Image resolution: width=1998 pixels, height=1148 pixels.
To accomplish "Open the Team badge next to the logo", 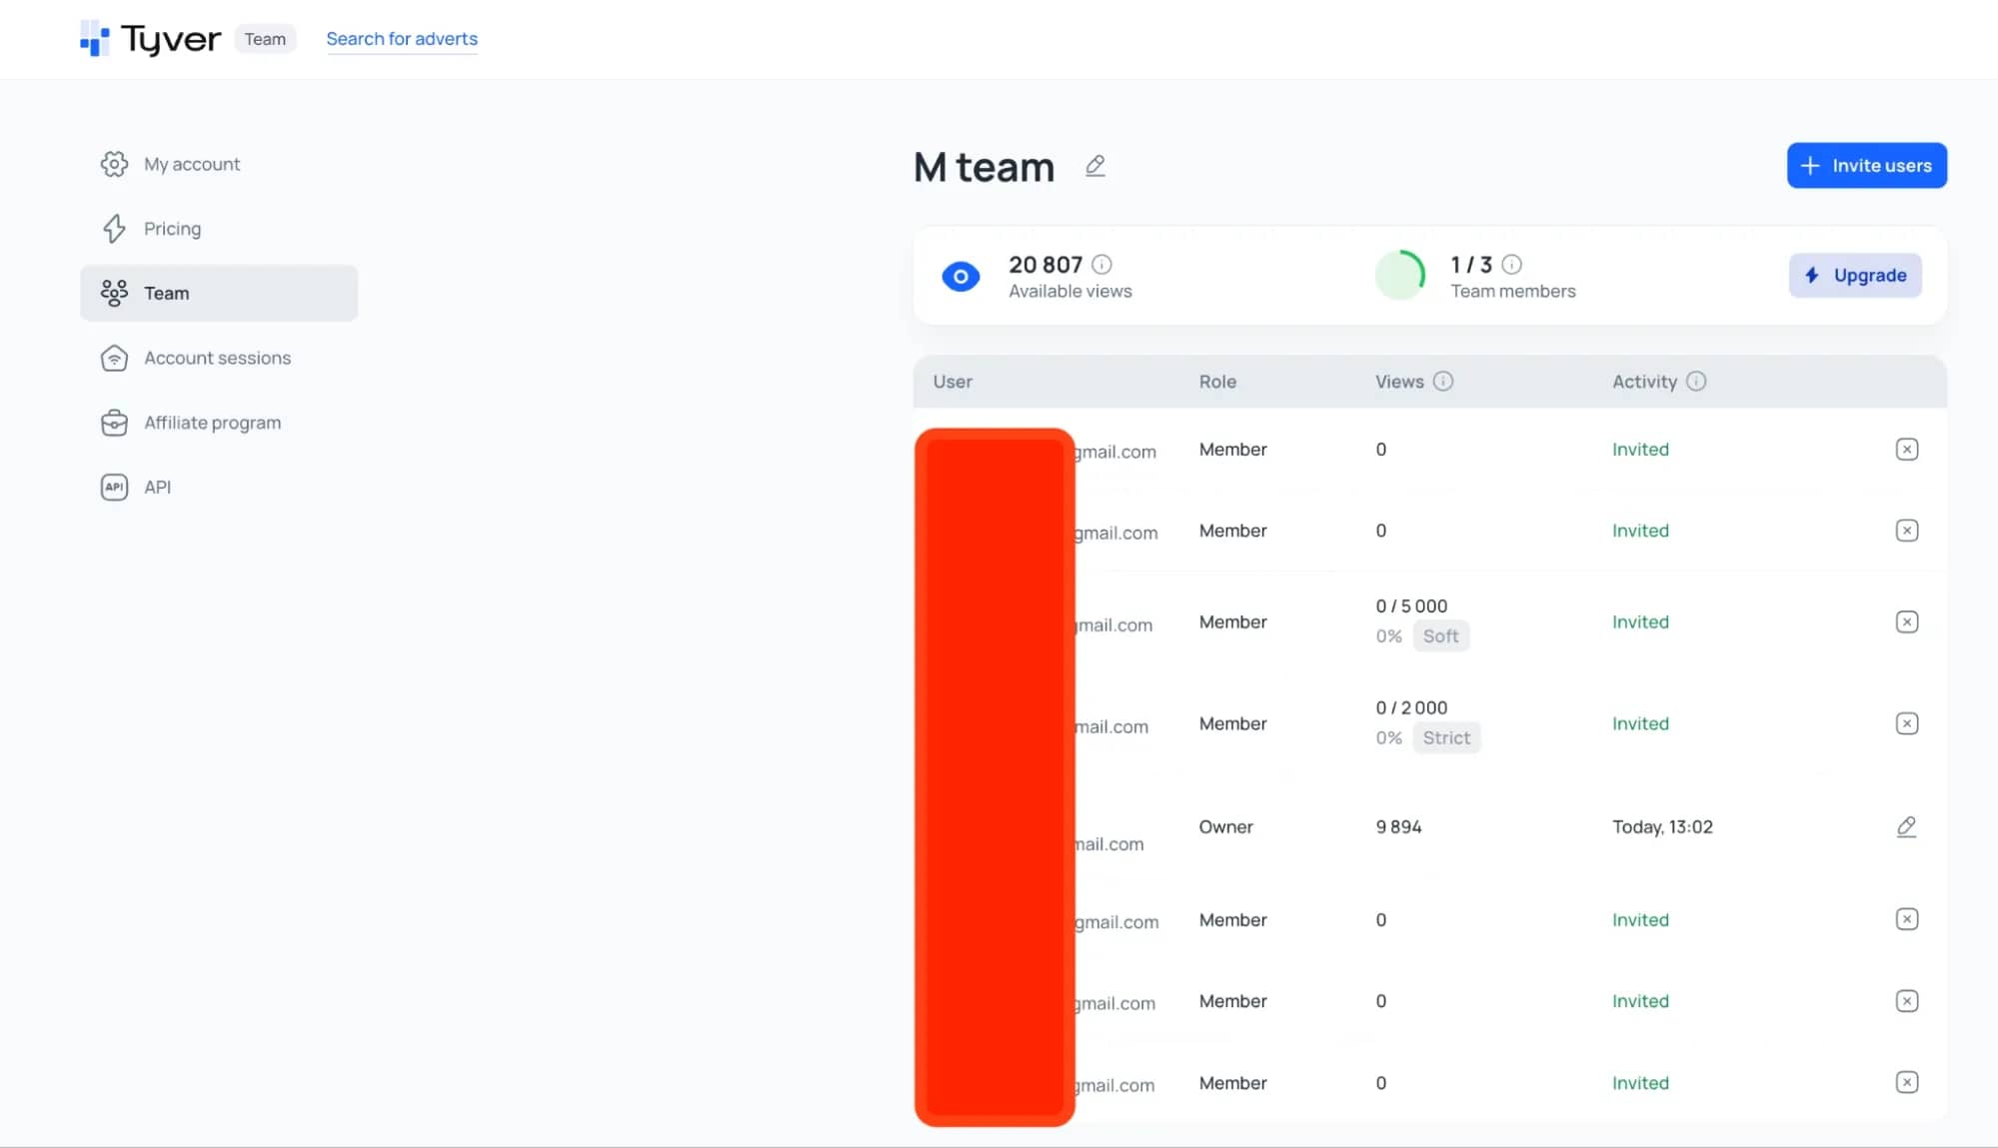I will 265,39.
